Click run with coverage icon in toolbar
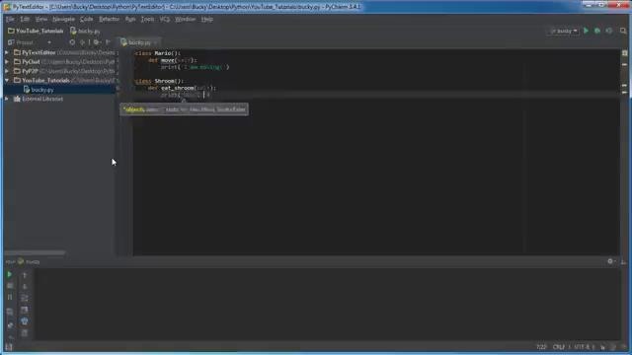 click(609, 31)
